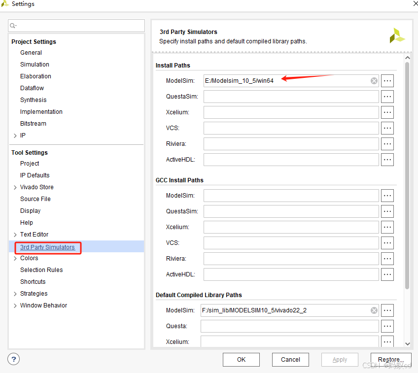Clear the ModelSim install path field
This screenshot has width=418, height=373.
pyautogui.click(x=374, y=81)
